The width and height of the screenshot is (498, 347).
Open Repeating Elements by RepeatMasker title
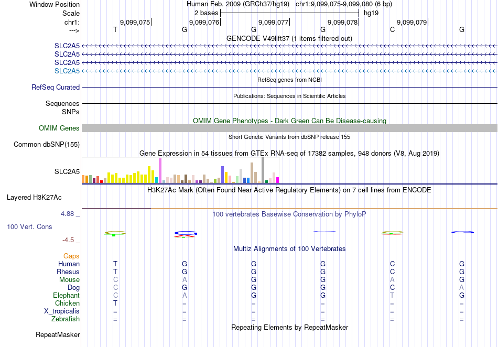pos(289,327)
